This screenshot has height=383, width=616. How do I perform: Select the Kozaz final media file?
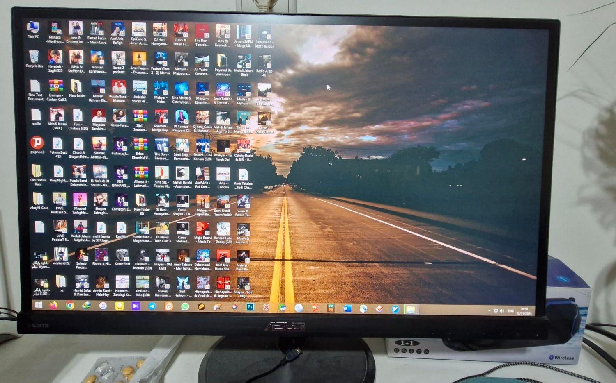pos(122,257)
